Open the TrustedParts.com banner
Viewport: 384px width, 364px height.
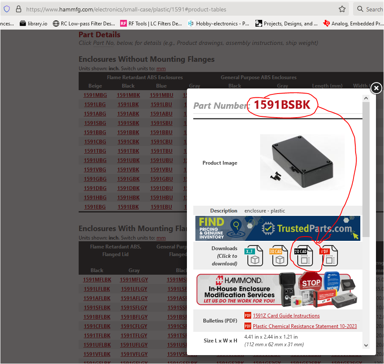[278, 228]
